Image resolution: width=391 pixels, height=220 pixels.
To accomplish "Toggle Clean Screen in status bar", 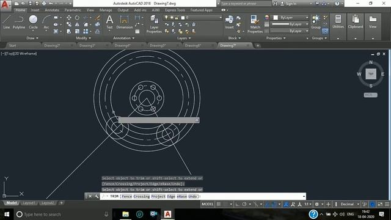I will (380, 204).
